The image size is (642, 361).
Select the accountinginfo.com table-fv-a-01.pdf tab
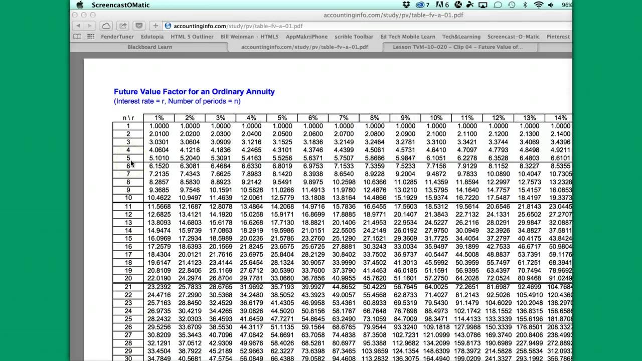(304, 47)
